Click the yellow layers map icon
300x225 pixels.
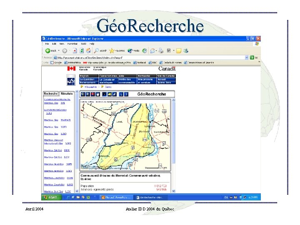coord(110,94)
